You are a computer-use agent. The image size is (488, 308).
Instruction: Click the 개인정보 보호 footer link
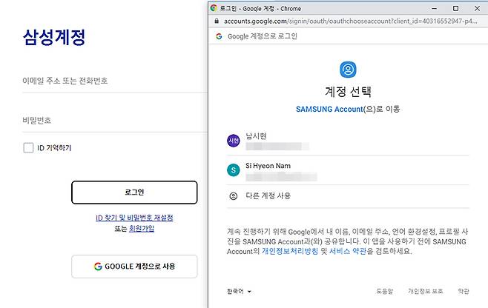coord(426,291)
